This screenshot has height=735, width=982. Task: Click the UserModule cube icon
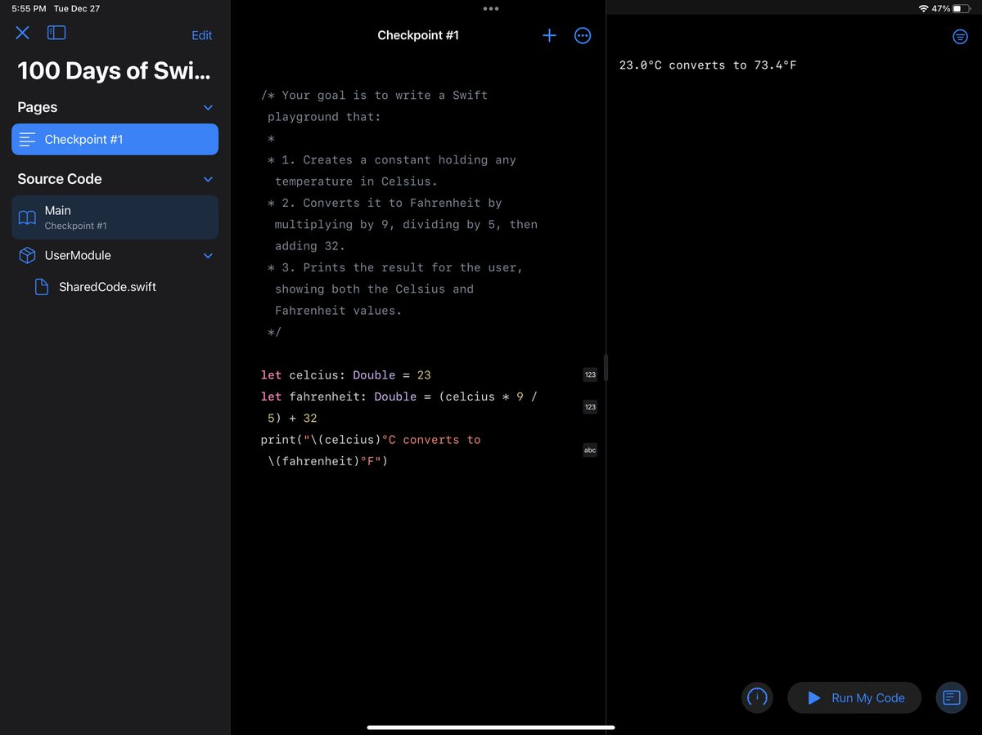(x=28, y=256)
